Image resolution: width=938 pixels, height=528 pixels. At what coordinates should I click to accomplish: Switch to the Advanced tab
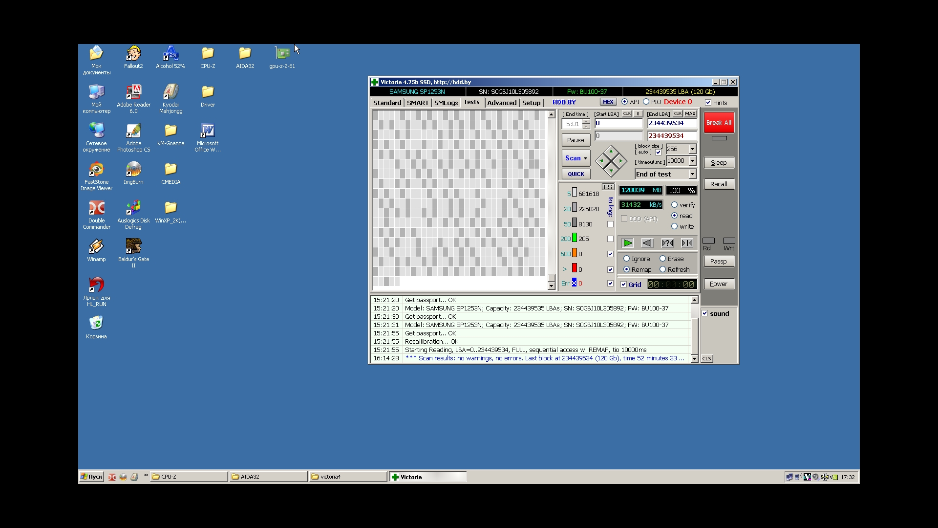click(x=502, y=103)
